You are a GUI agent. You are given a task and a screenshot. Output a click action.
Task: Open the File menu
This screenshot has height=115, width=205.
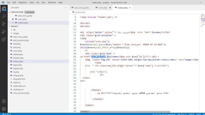pos(8,3)
